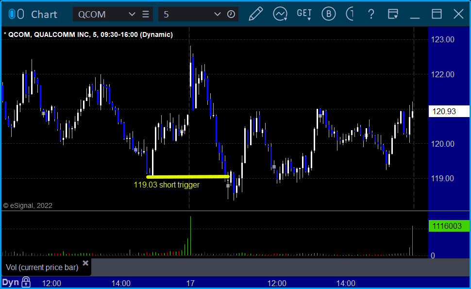The image size is (471, 289).
Task: Open the page layout template icon
Action: tap(393, 14)
